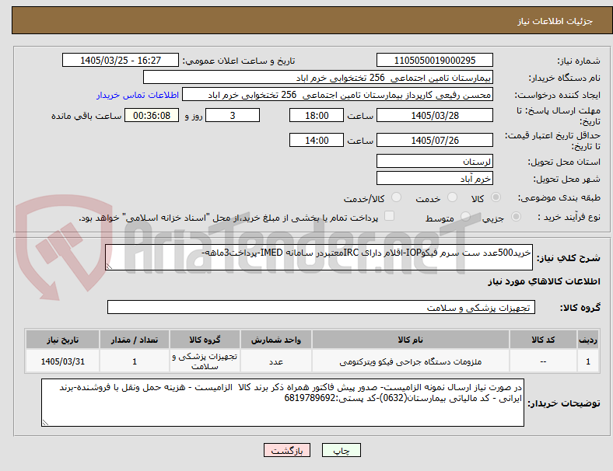Click the need date cell 1405/03/31
Screen dimensions: 613x471
click(62, 361)
